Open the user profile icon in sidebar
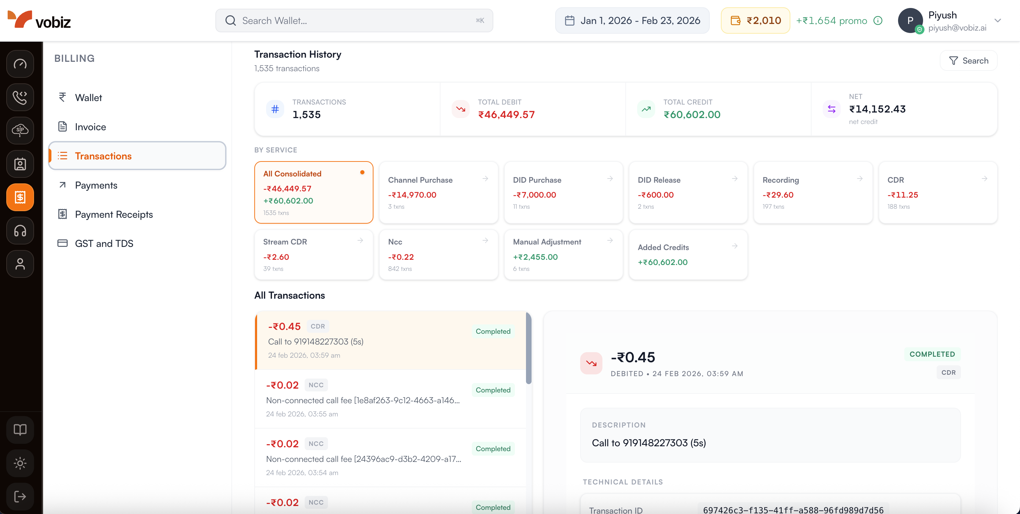1020x514 pixels. pos(20,264)
